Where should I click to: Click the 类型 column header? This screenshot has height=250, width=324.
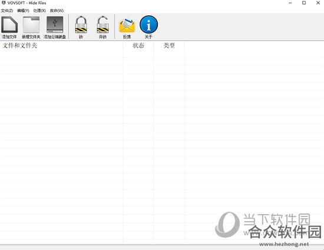click(x=169, y=45)
